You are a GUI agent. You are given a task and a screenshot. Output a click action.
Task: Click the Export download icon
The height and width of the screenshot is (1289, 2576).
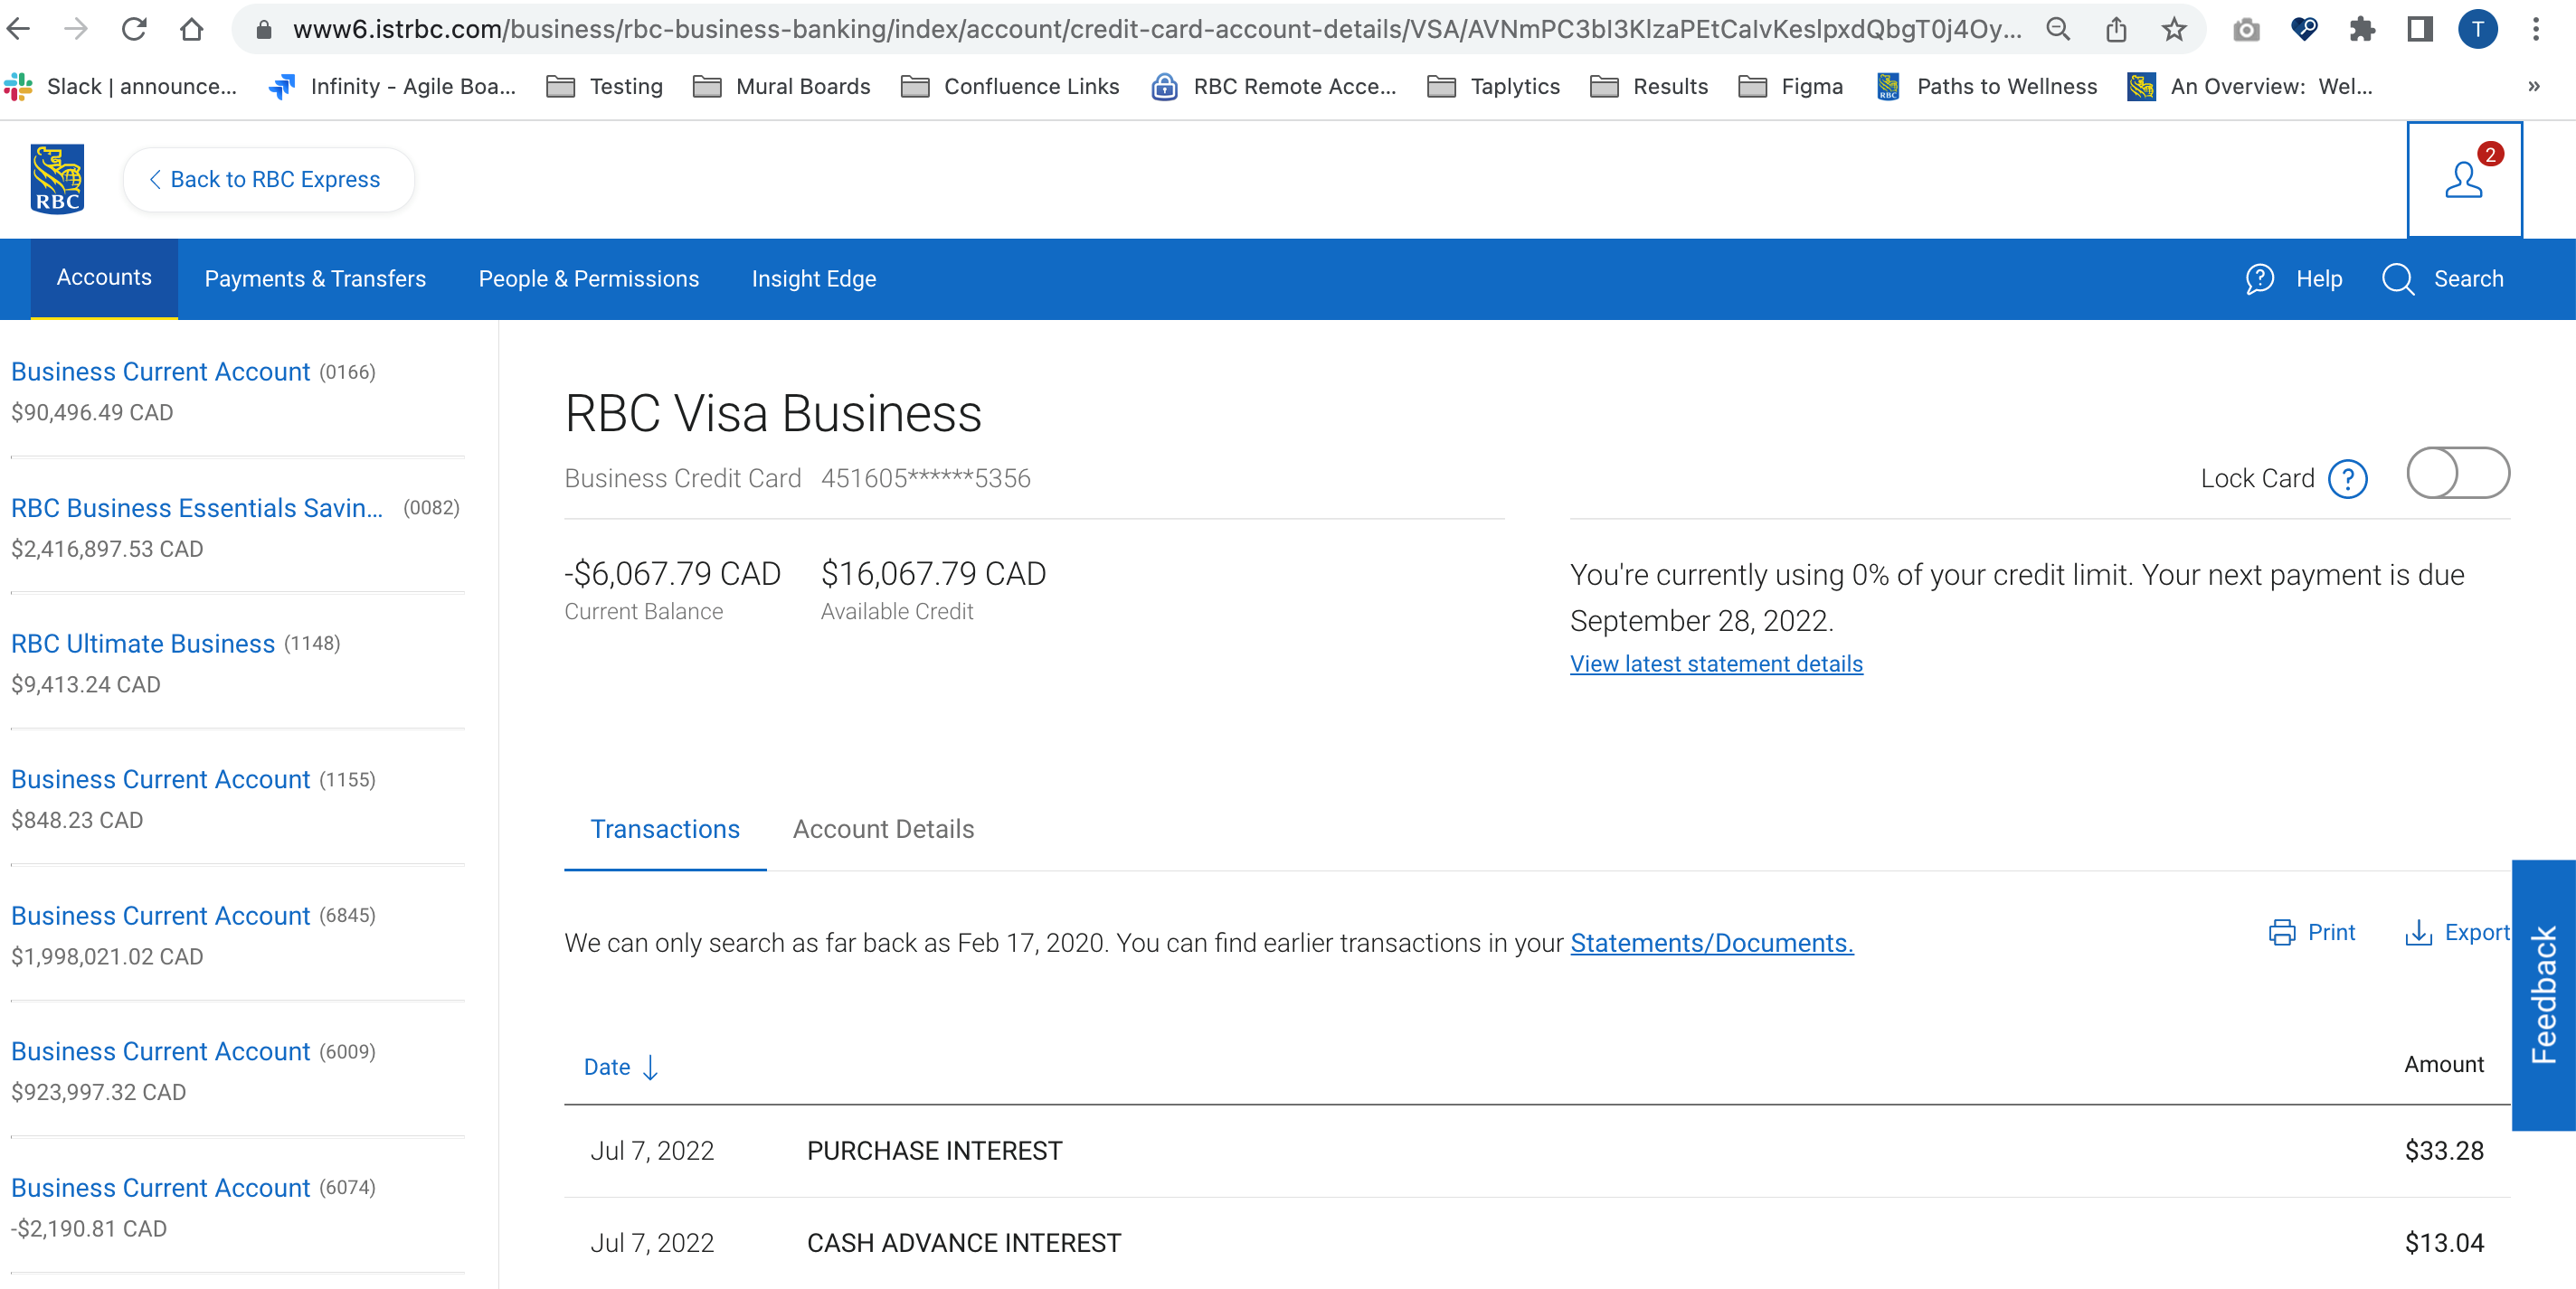click(2418, 932)
